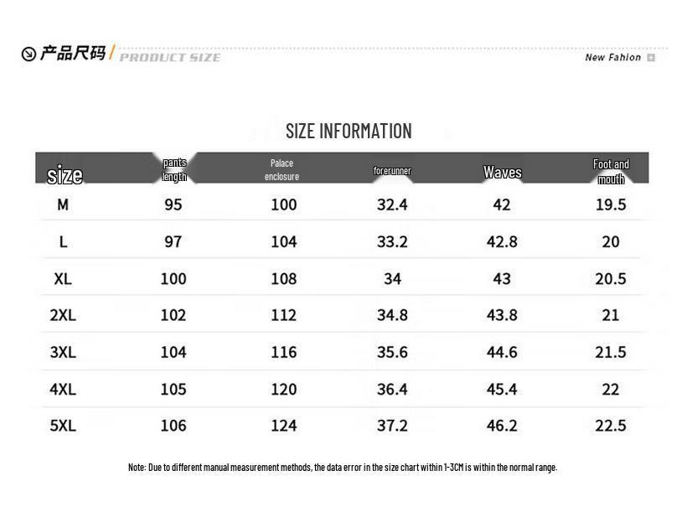Image resolution: width=682 pixels, height=512 pixels.
Task: Click the 22.5 foot value for 5XL
Action: point(611,426)
